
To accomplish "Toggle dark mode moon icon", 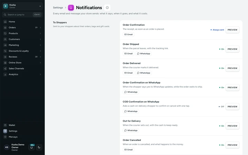I will click(x=39, y=147).
